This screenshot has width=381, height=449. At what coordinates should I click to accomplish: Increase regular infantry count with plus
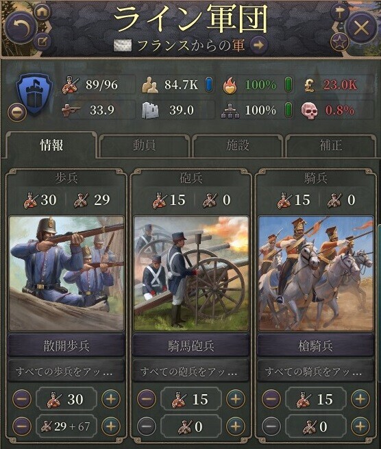[111, 399]
